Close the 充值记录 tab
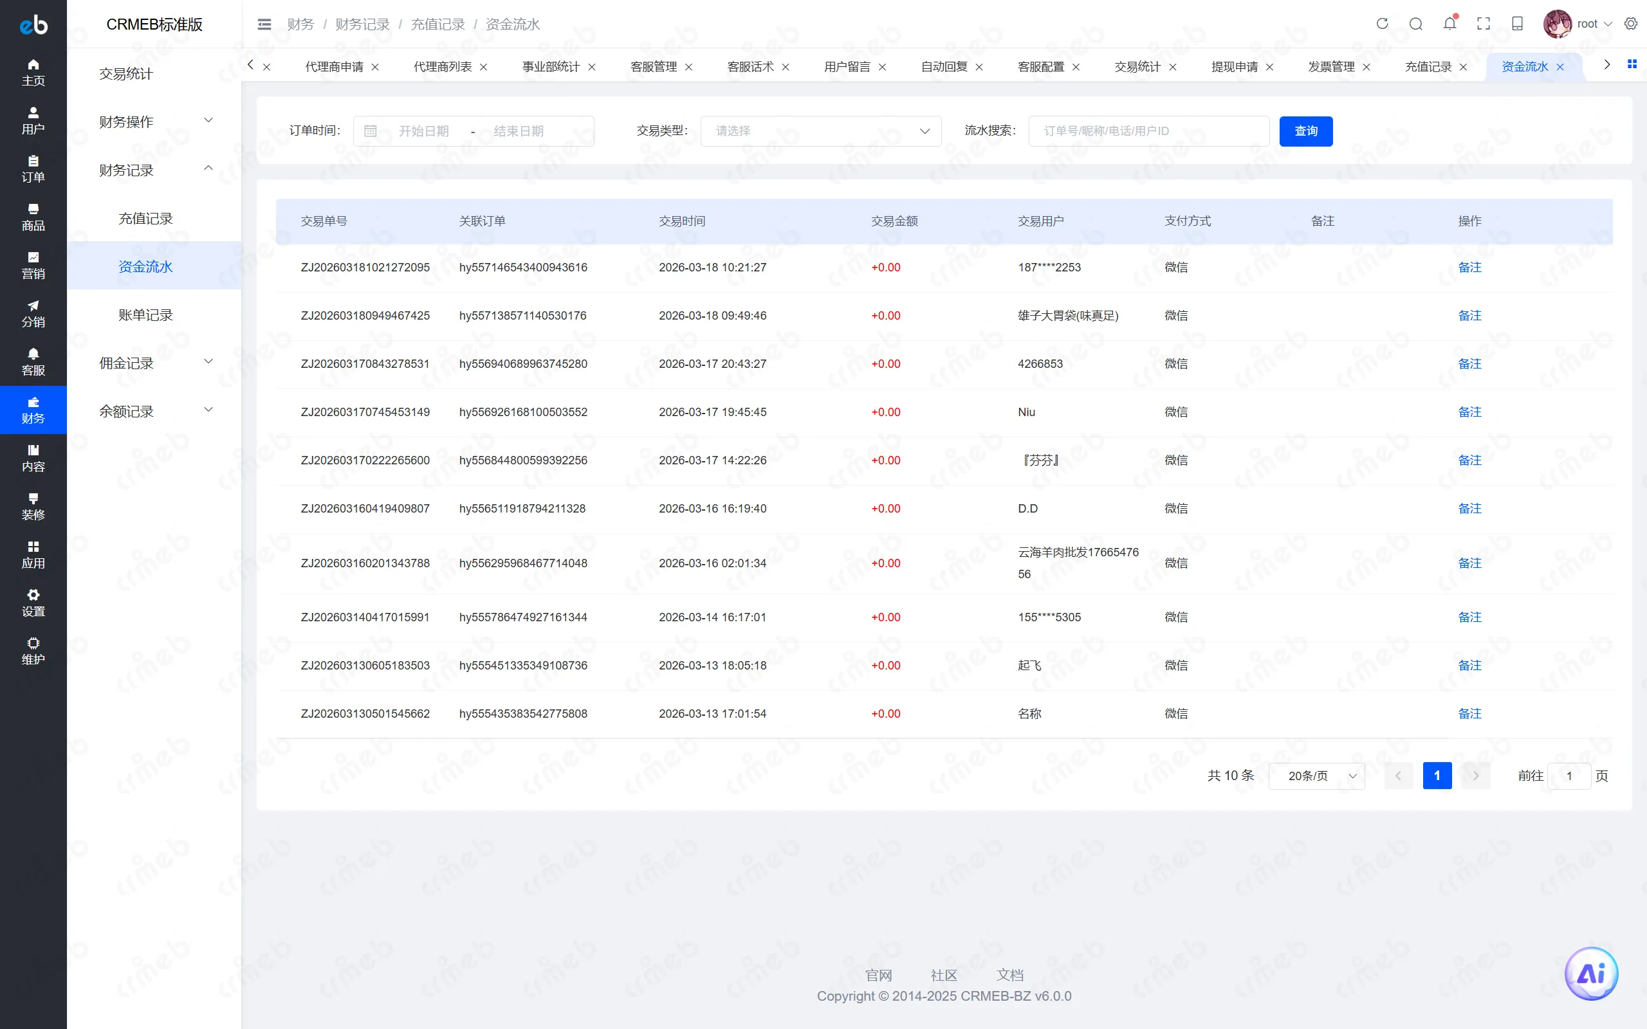 1463,67
